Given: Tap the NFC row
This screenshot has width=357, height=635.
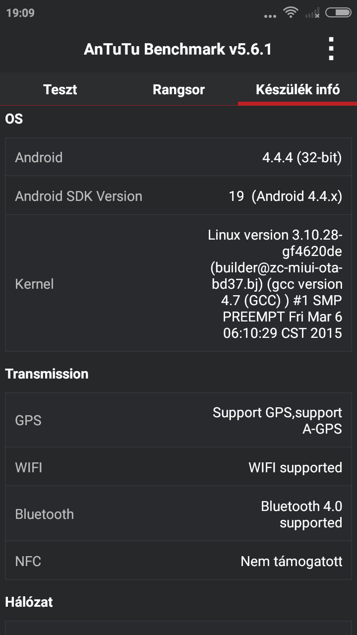Looking at the screenshot, I should click(x=178, y=561).
